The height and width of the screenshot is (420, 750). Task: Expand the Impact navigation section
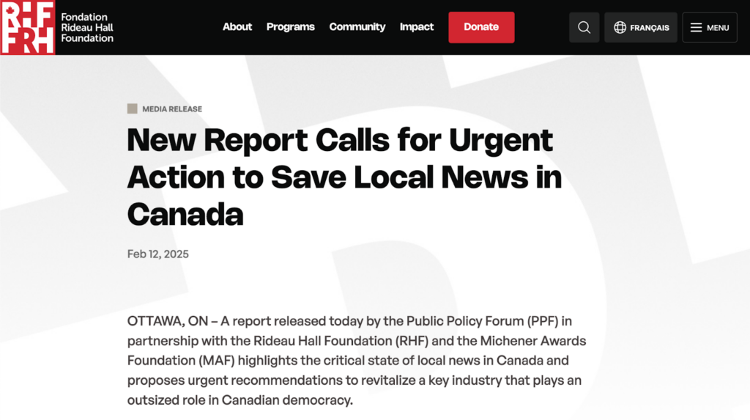pyautogui.click(x=417, y=27)
